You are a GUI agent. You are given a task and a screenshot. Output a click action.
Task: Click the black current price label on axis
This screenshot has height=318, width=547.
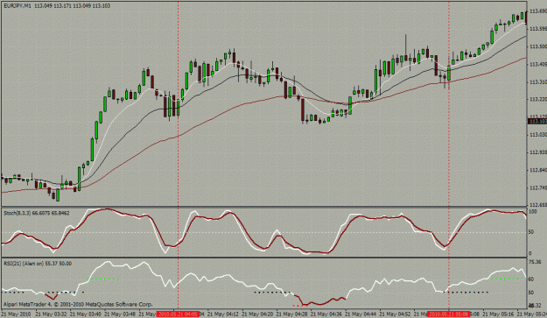coord(537,122)
